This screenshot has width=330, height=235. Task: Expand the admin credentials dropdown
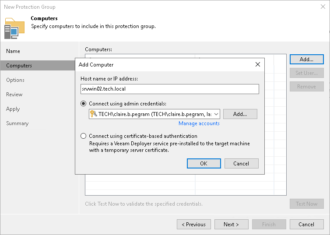pos(216,114)
